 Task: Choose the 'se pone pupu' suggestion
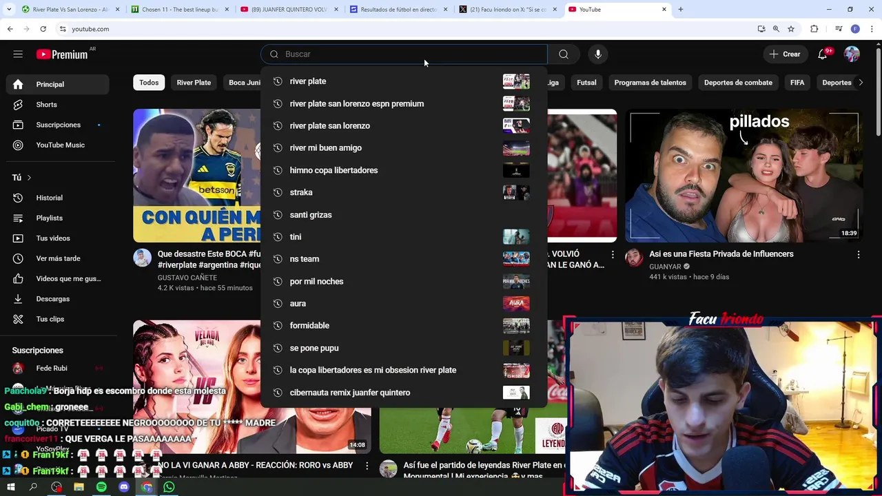click(x=404, y=348)
